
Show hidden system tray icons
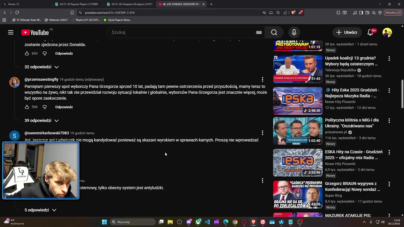[364, 222]
